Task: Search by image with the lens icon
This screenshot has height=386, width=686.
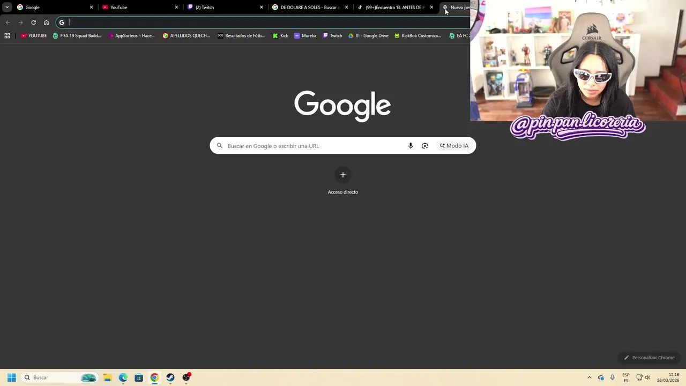Action: tap(425, 146)
